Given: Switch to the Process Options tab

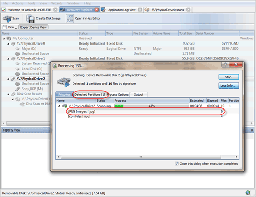Looking at the screenshot, I should tap(118, 95).
